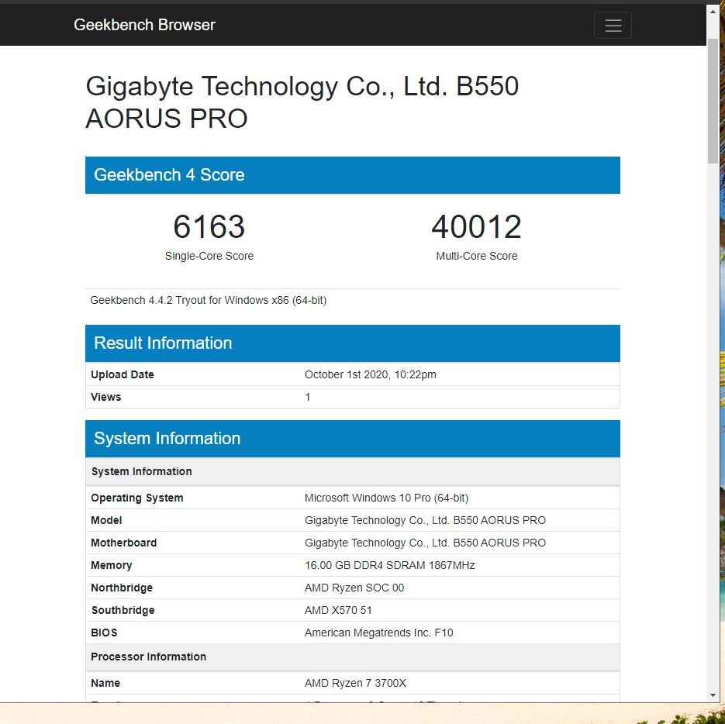The height and width of the screenshot is (724, 725).
Task: Click the Southbridge row label
Action: tap(123, 610)
